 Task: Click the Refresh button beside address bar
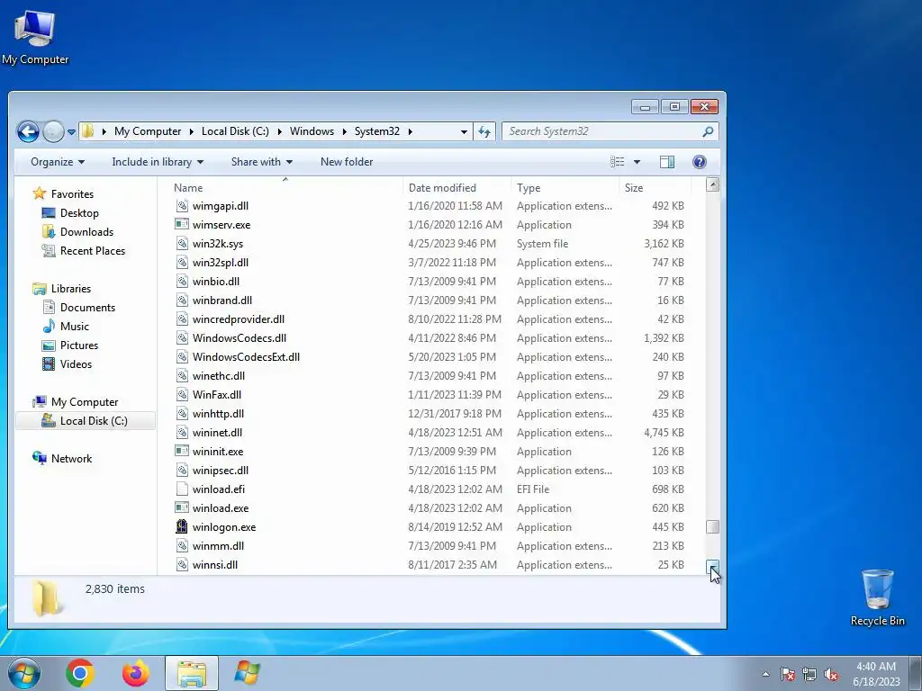point(484,131)
